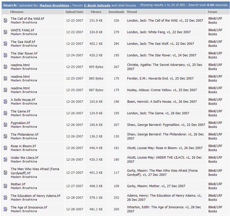Download Mother.lrf file
230x216 pixels.
tap(18, 184)
